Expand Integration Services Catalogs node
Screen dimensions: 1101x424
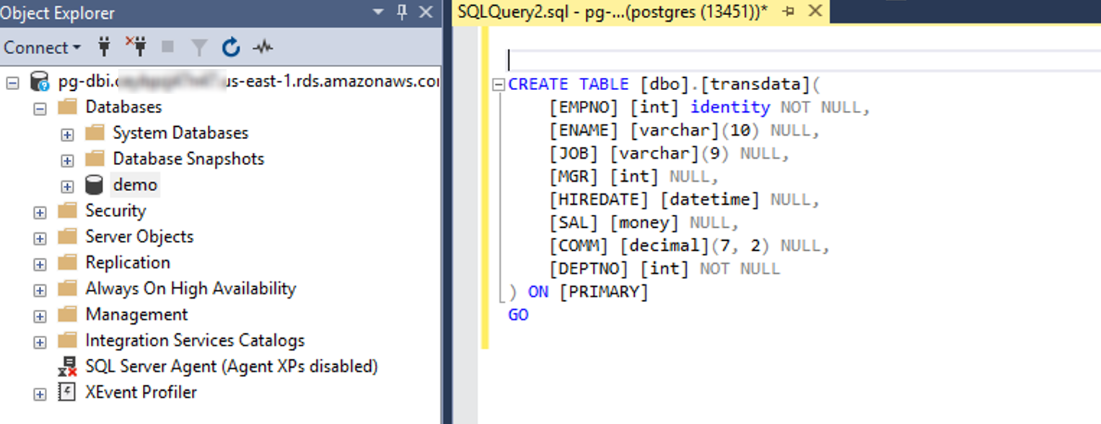(x=40, y=342)
